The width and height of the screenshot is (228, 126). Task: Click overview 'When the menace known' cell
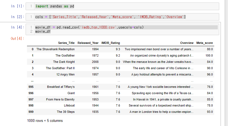point(158,62)
